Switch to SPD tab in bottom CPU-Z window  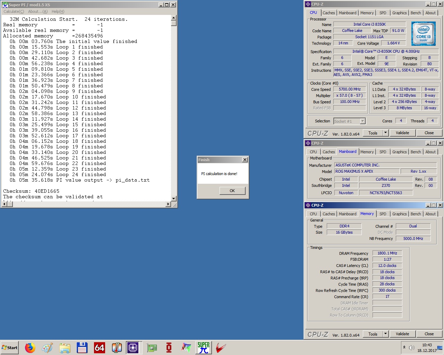point(383,214)
